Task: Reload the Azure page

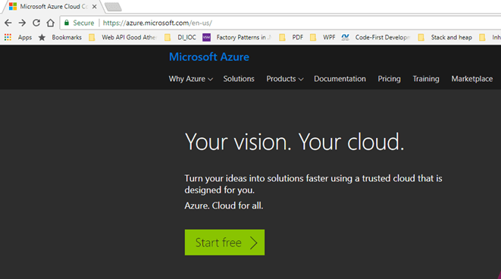Action: tap(36, 23)
